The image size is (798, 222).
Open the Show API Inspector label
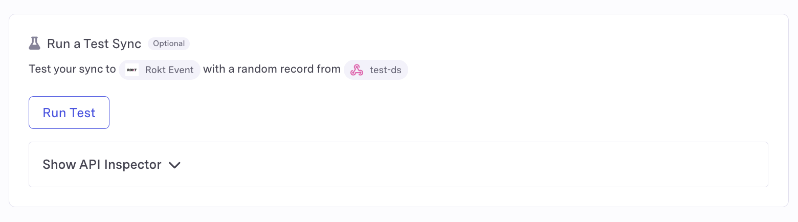tap(102, 165)
